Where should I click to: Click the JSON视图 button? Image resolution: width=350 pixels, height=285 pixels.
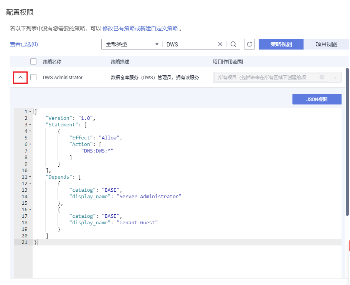tap(317, 99)
